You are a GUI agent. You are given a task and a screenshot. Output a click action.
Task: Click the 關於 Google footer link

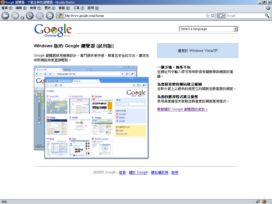(138, 172)
